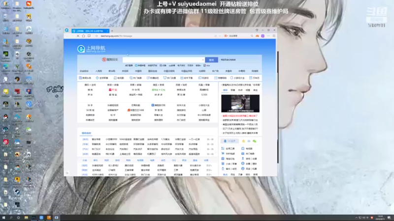Open the 全球军事 category

(x=102, y=78)
